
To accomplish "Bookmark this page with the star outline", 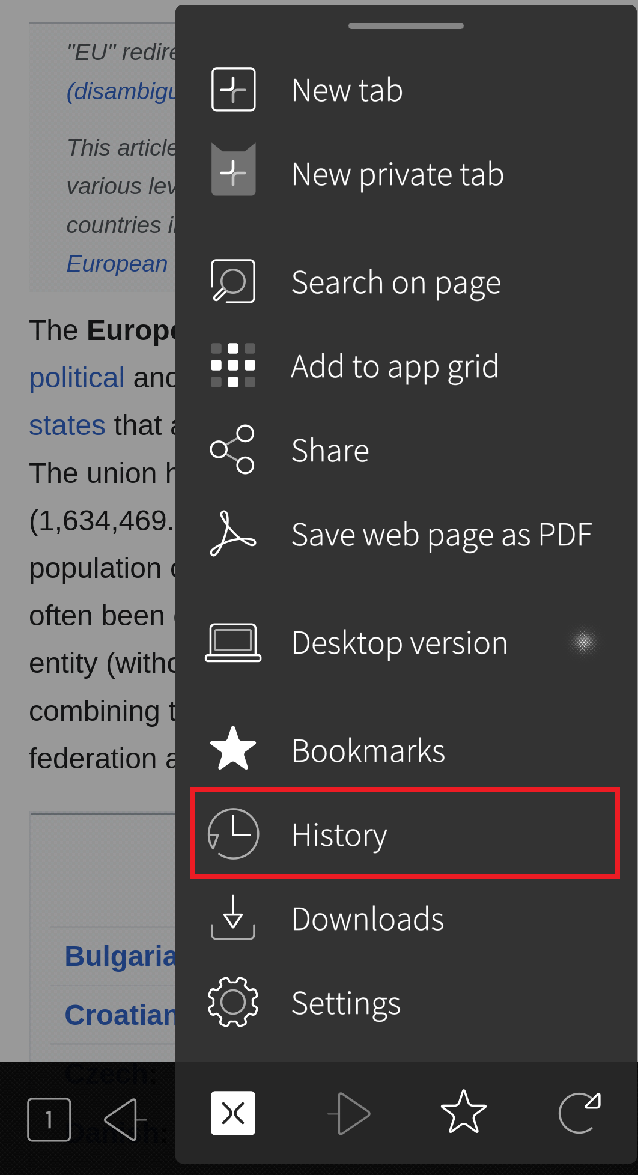I will click(464, 1112).
